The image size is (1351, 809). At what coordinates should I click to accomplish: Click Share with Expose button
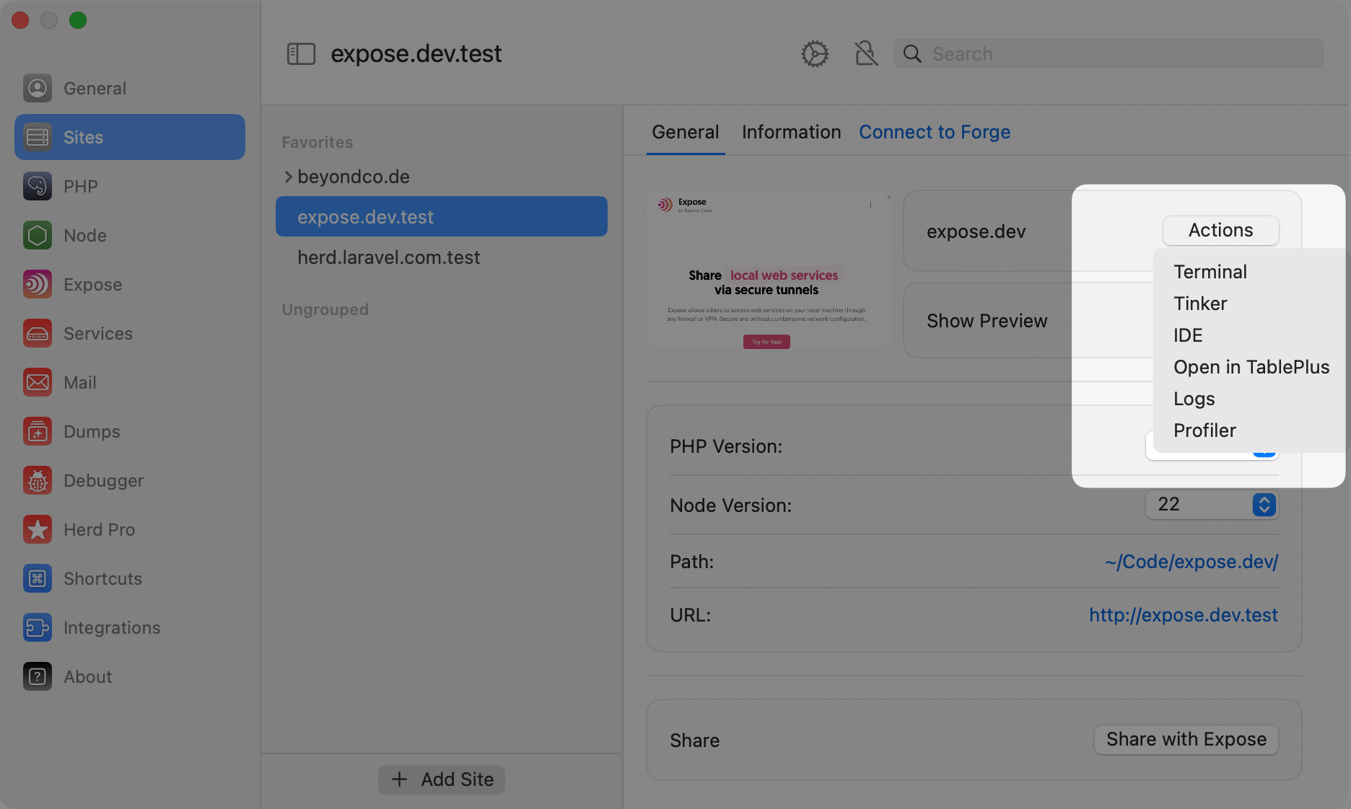1186,740
